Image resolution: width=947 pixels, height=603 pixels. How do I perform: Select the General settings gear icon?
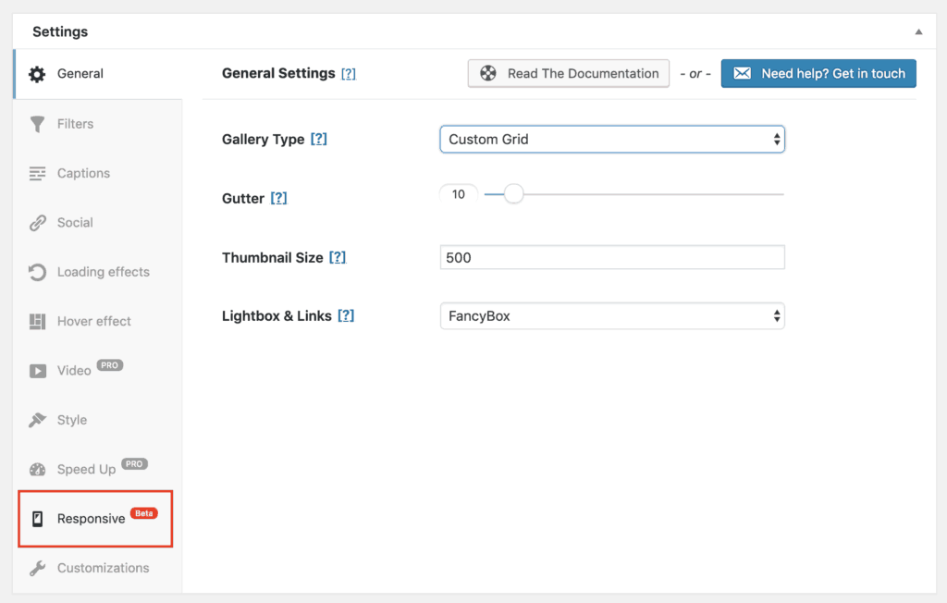[x=36, y=74]
